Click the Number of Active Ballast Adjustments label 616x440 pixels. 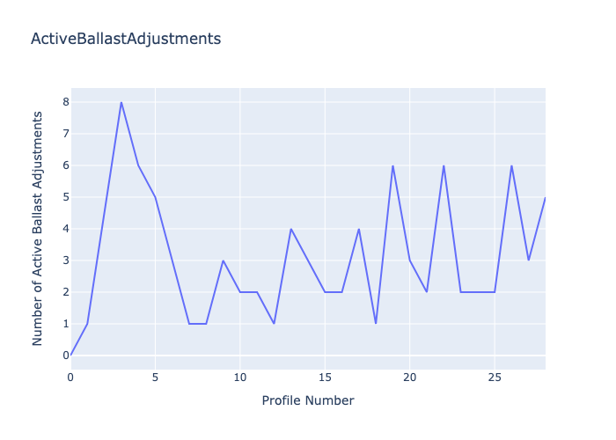click(38, 229)
